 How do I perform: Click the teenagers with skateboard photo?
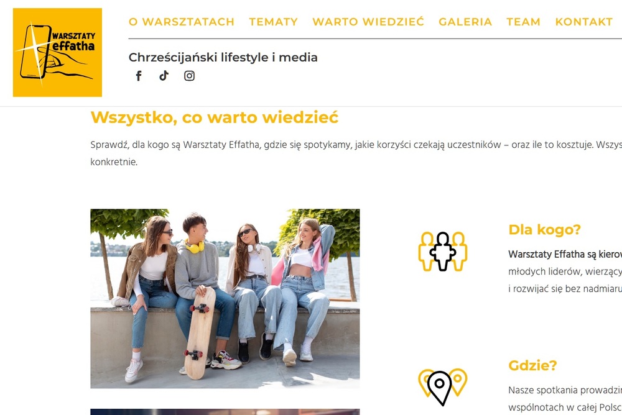coord(225,298)
